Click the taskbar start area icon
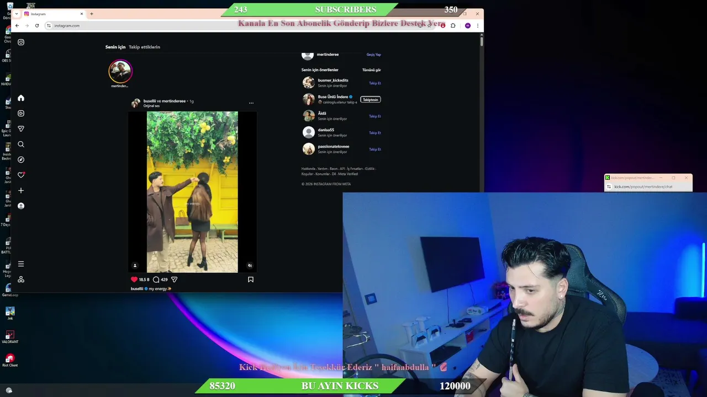The image size is (707, 397). [x=9, y=390]
